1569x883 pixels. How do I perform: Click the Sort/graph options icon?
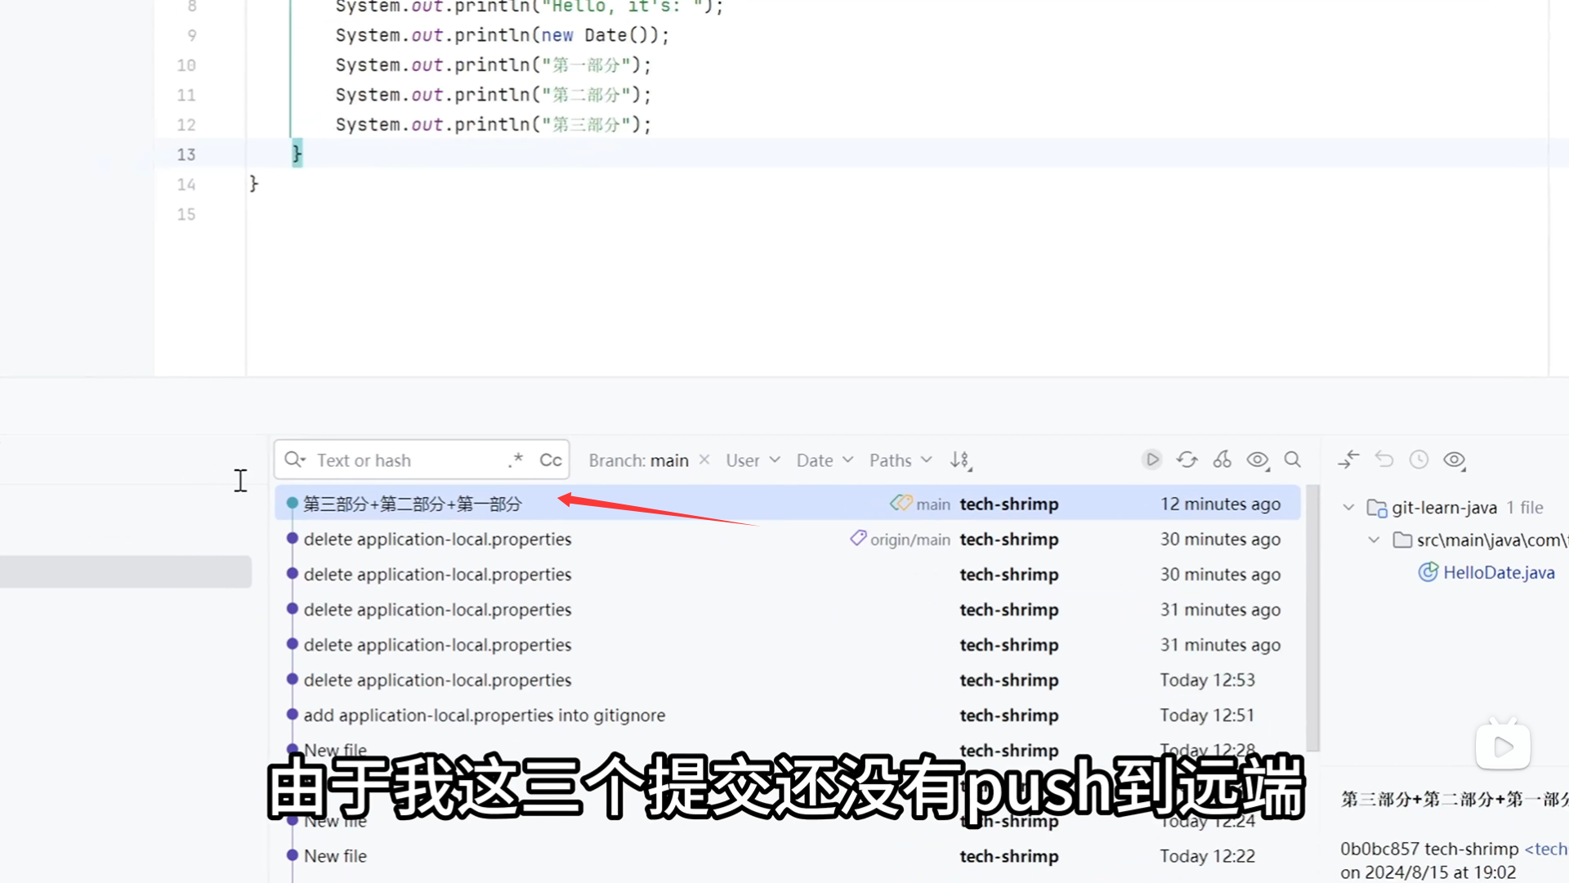[960, 460]
